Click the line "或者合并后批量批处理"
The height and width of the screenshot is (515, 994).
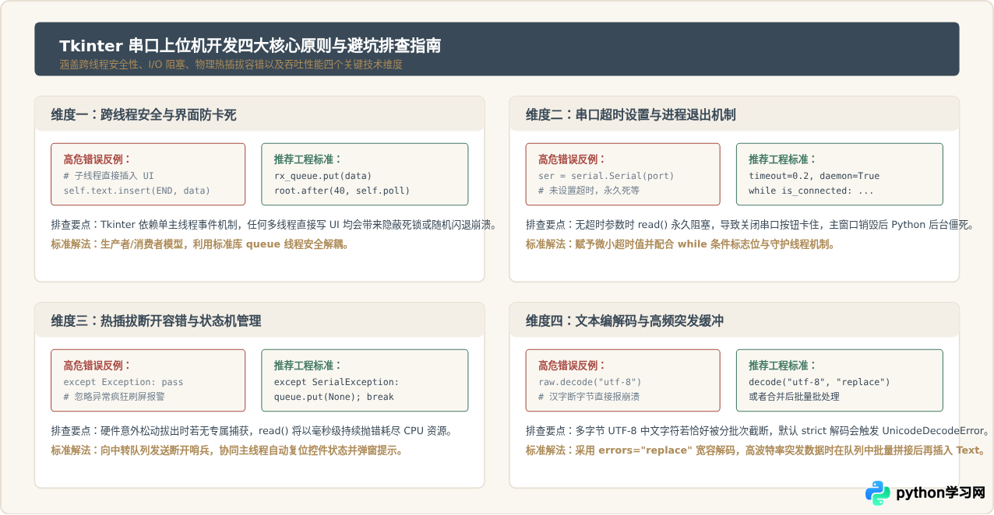tap(794, 397)
